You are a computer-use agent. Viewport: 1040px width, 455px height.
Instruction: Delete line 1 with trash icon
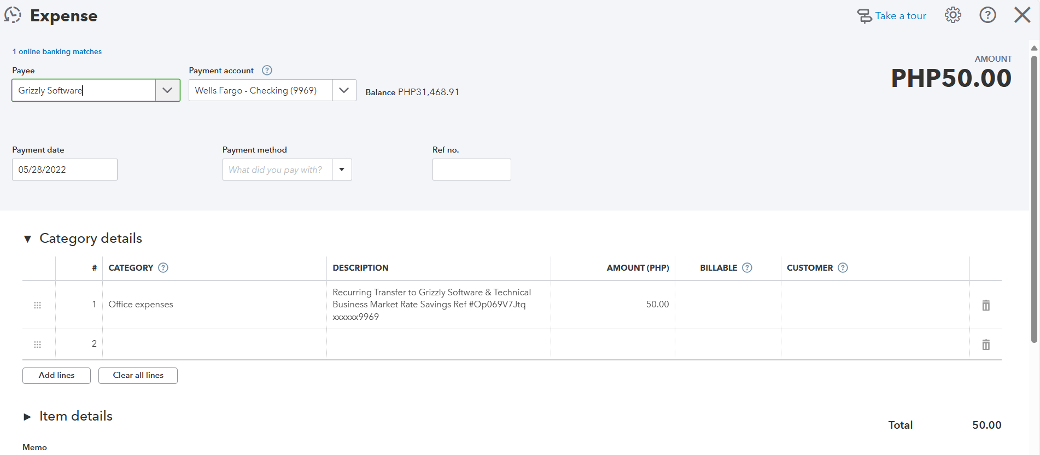986,305
